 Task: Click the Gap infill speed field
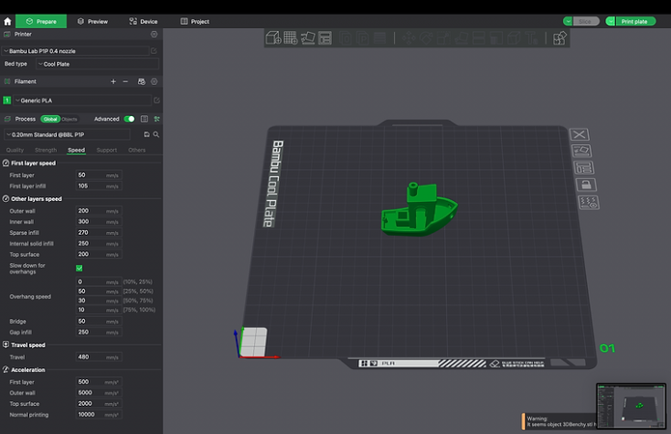(x=98, y=333)
